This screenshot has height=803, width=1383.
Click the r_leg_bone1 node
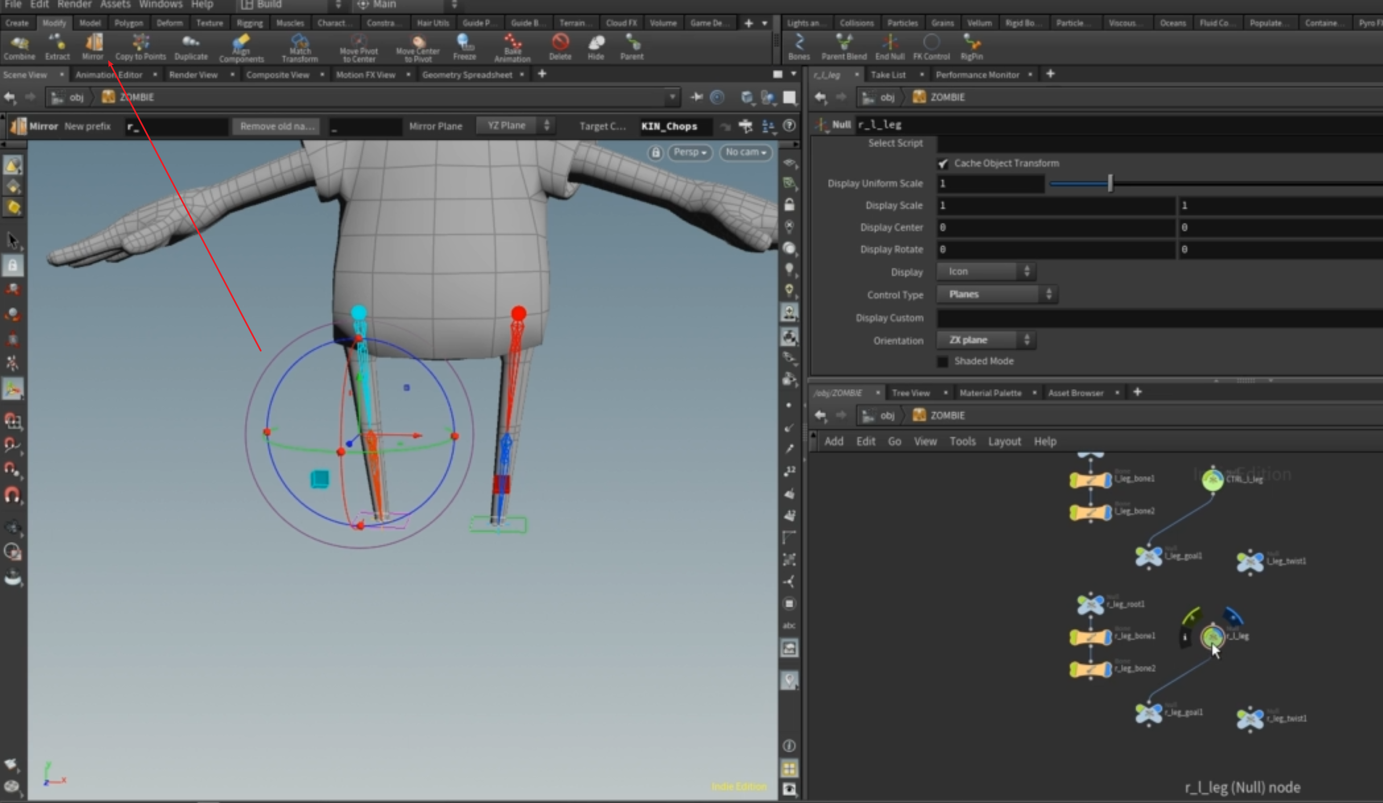[x=1091, y=637]
